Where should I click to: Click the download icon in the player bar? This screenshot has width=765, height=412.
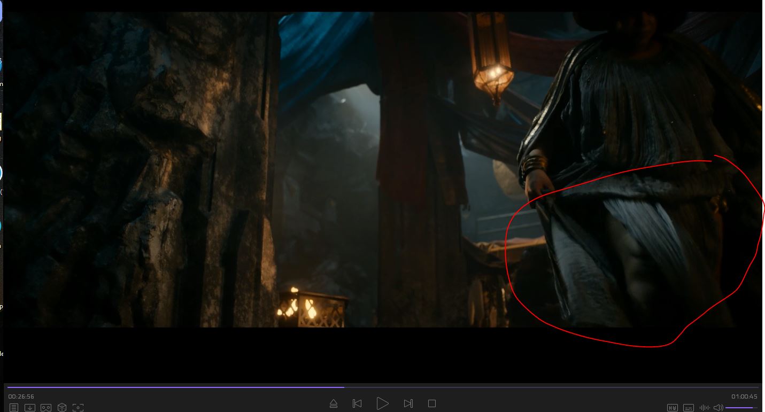pos(30,408)
